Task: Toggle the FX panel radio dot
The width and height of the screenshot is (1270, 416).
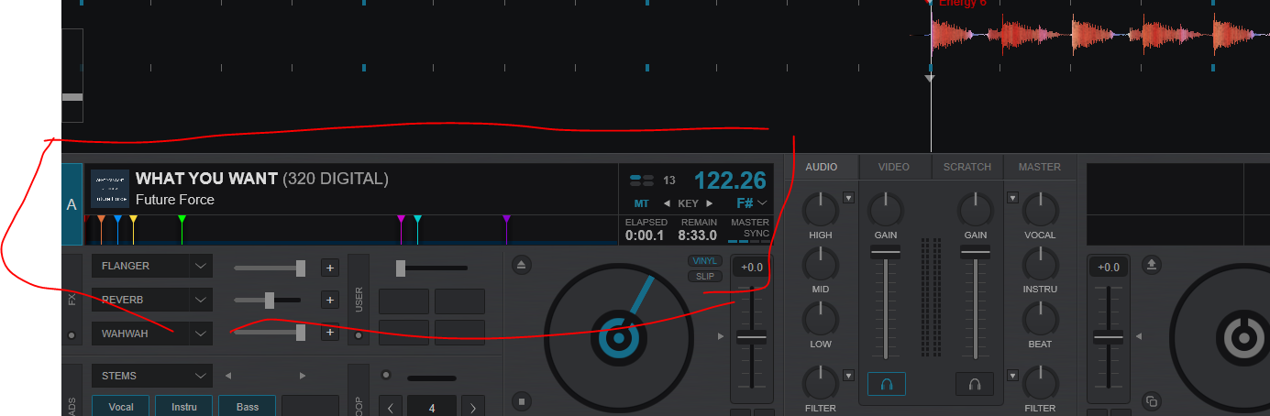Action: pos(72,335)
